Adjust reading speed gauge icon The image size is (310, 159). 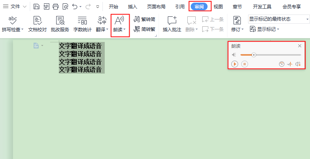[x=282, y=64]
